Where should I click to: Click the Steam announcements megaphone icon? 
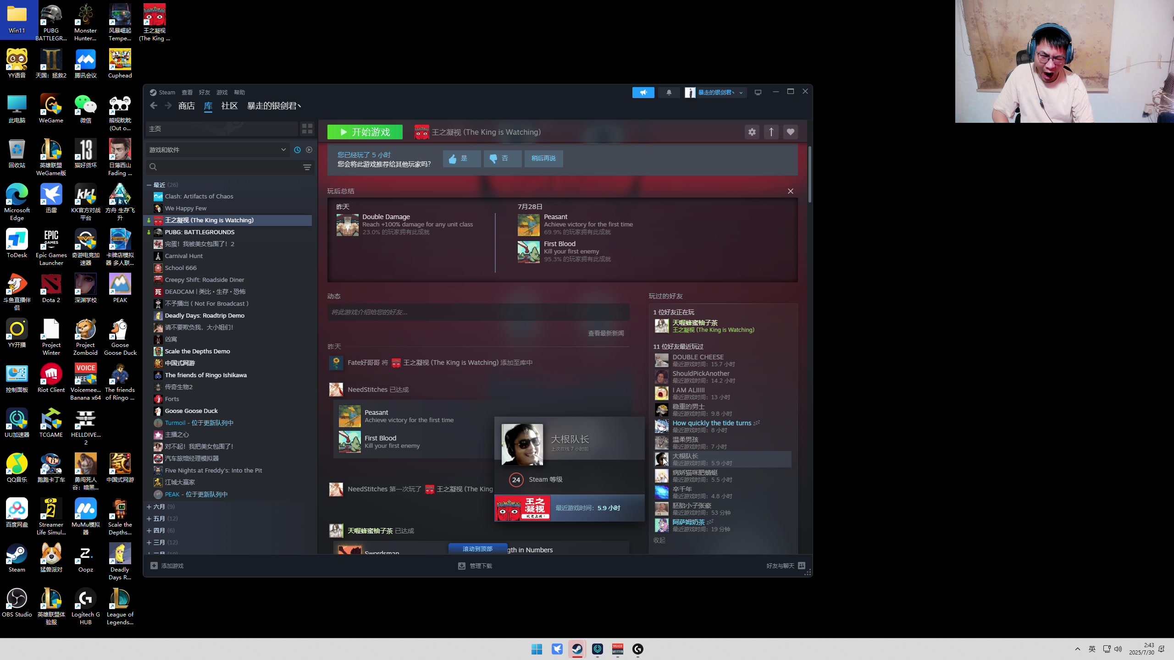pos(643,93)
